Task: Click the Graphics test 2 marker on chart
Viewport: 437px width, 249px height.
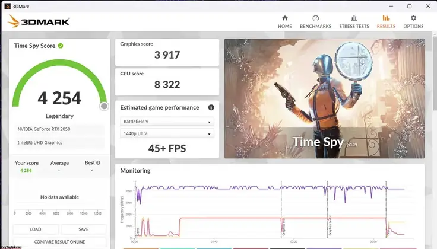Action: click(x=330, y=226)
